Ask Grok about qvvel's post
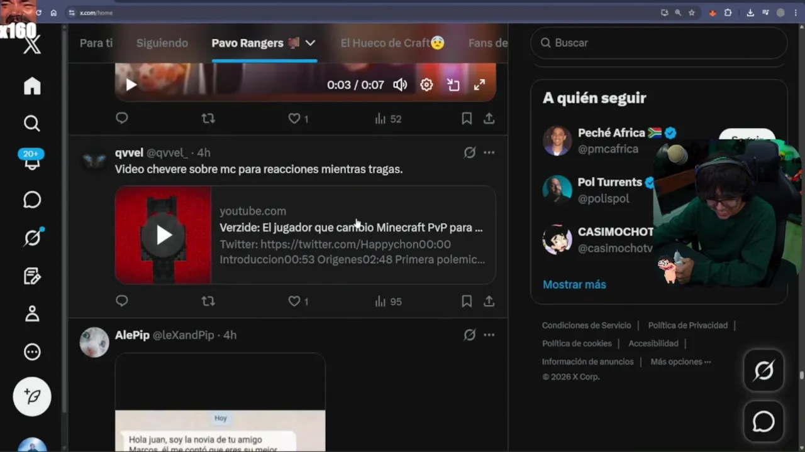Viewport: 805px width, 452px height. (x=470, y=153)
